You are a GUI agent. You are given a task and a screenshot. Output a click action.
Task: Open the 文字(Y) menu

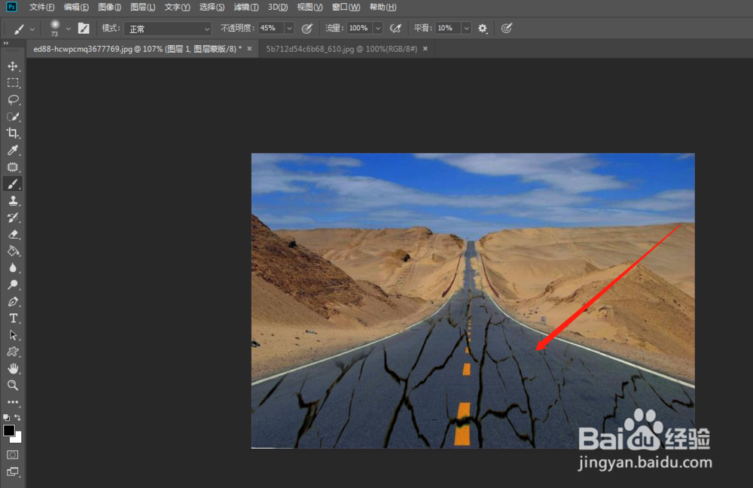tap(177, 8)
